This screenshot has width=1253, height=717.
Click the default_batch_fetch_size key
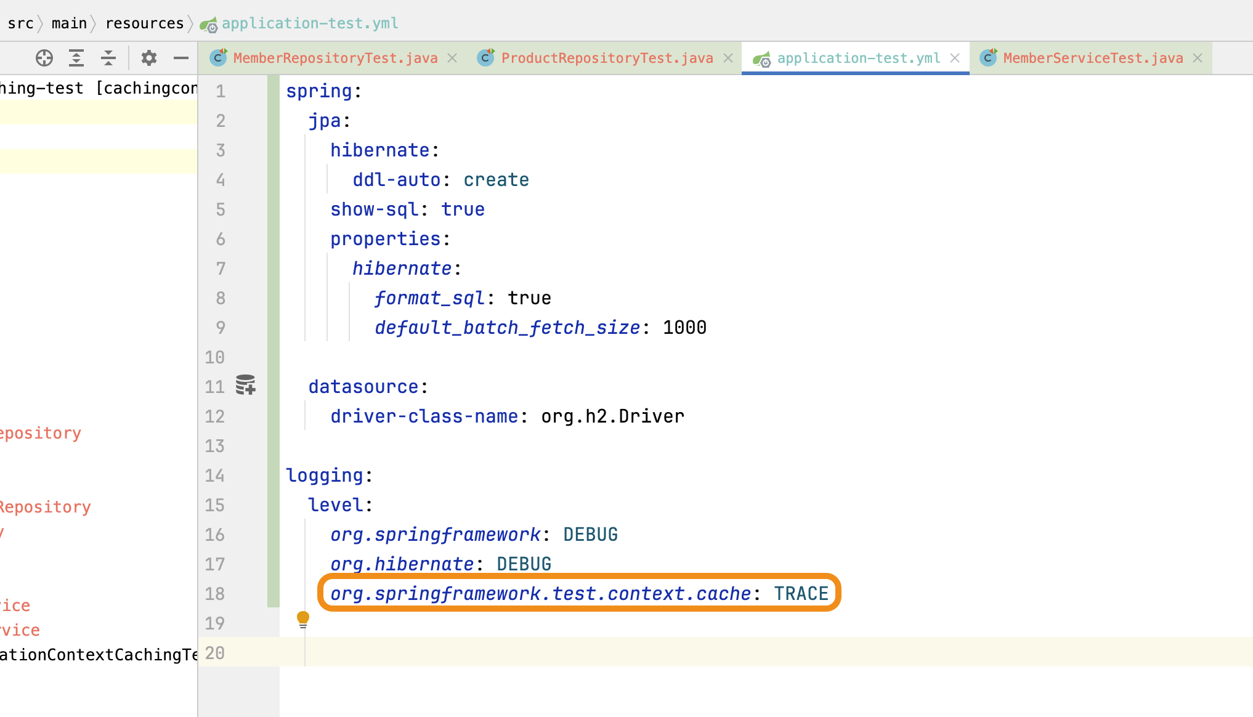(x=507, y=328)
